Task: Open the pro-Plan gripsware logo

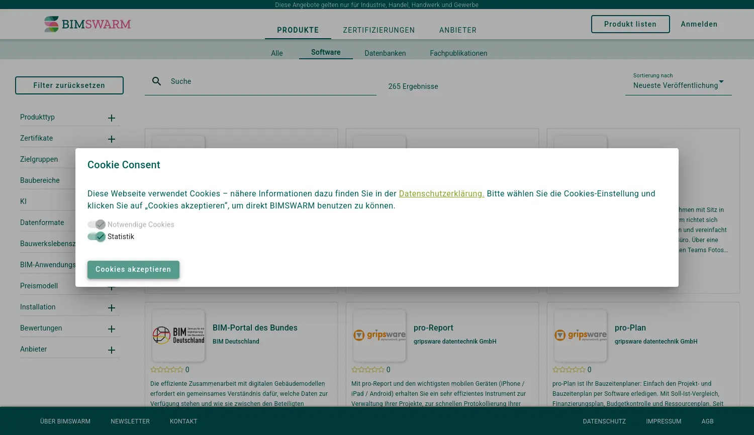Action: 581,336
